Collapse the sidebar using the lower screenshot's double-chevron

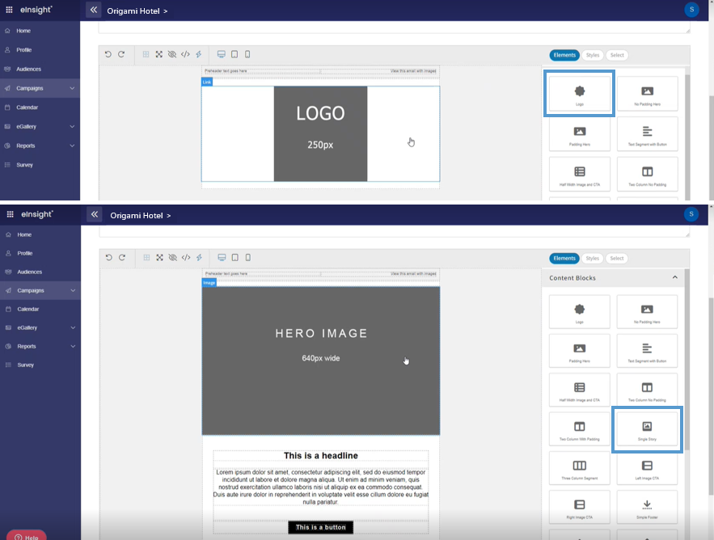tap(95, 214)
